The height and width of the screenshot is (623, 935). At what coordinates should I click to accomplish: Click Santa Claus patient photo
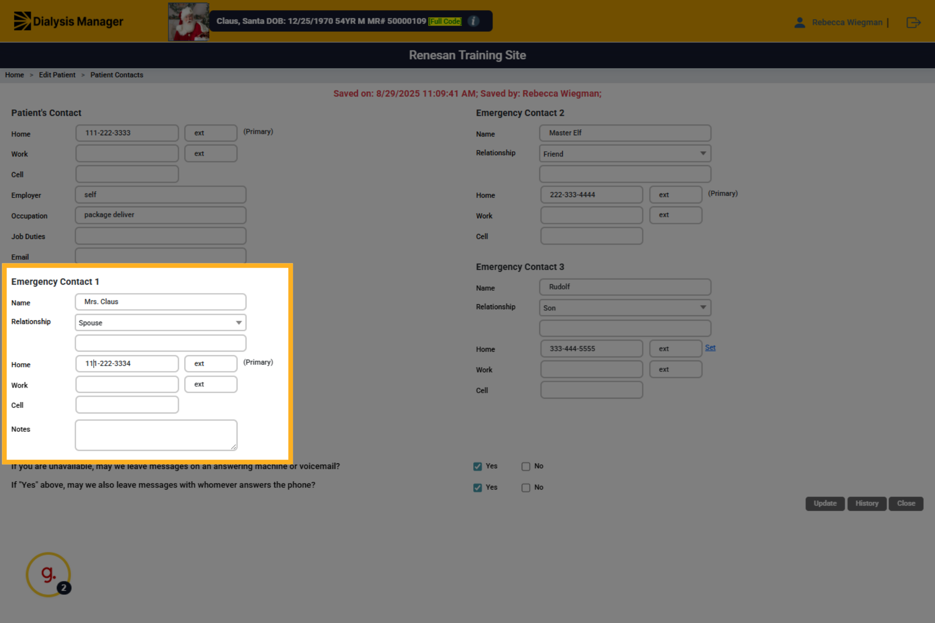coord(188,22)
